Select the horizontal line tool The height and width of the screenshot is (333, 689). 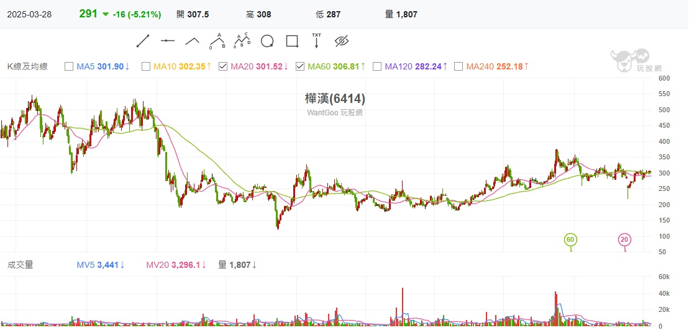pyautogui.click(x=168, y=41)
